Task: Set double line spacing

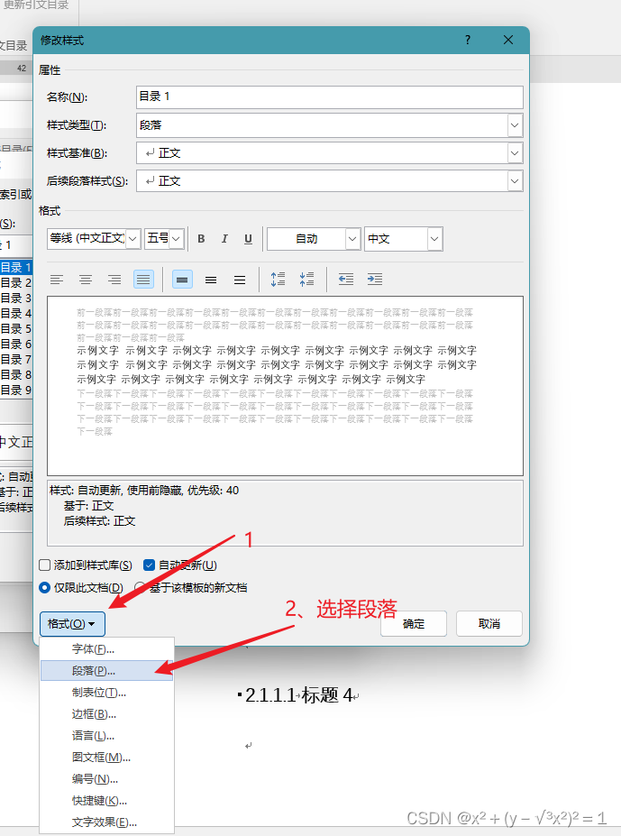Action: (x=240, y=280)
